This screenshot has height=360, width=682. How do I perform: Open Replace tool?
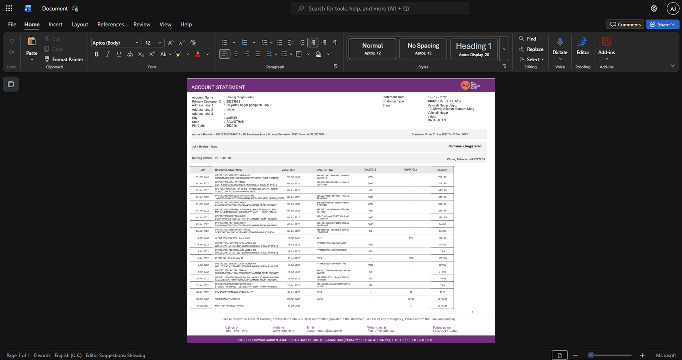coord(531,49)
